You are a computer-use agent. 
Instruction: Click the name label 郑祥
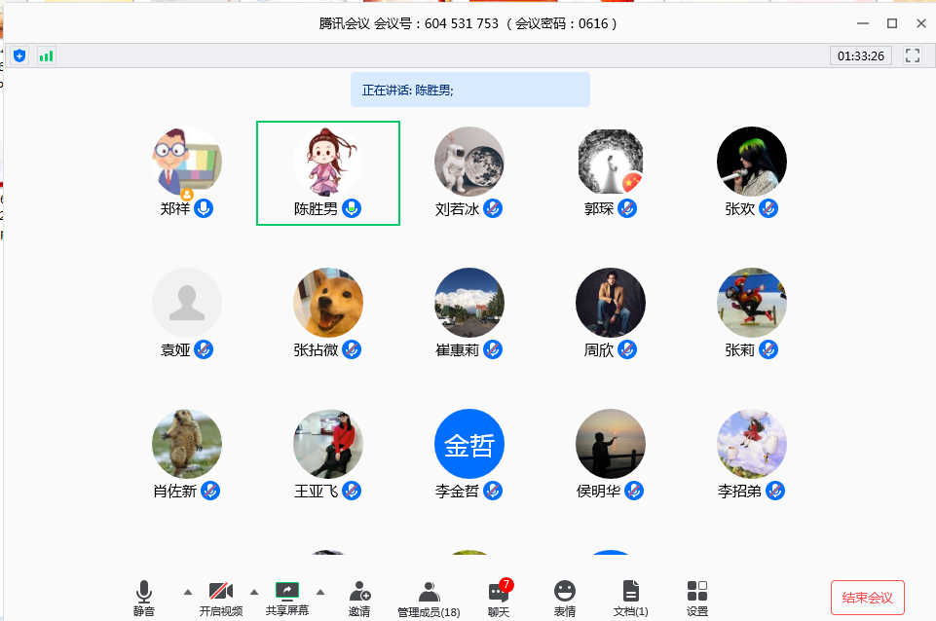(x=175, y=209)
